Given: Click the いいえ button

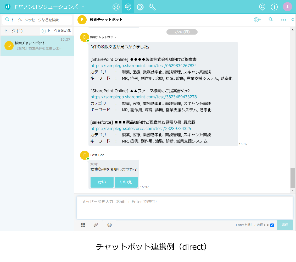Looking at the screenshot, I should click(126, 182).
